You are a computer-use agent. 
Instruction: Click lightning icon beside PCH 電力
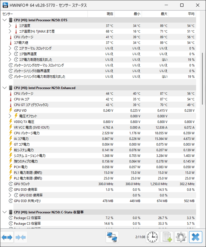click(x=11, y=167)
